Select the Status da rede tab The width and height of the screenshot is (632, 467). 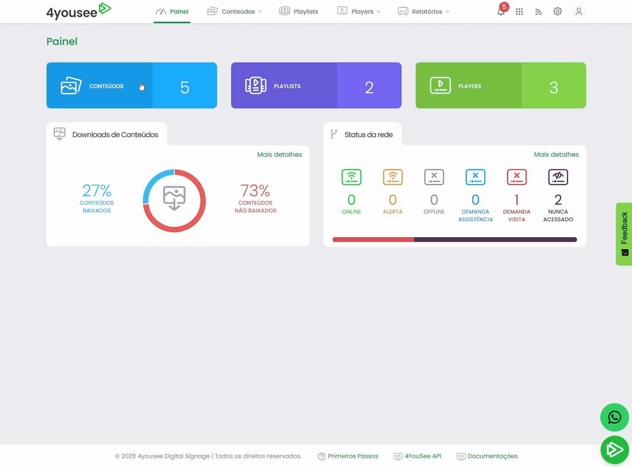click(x=363, y=134)
